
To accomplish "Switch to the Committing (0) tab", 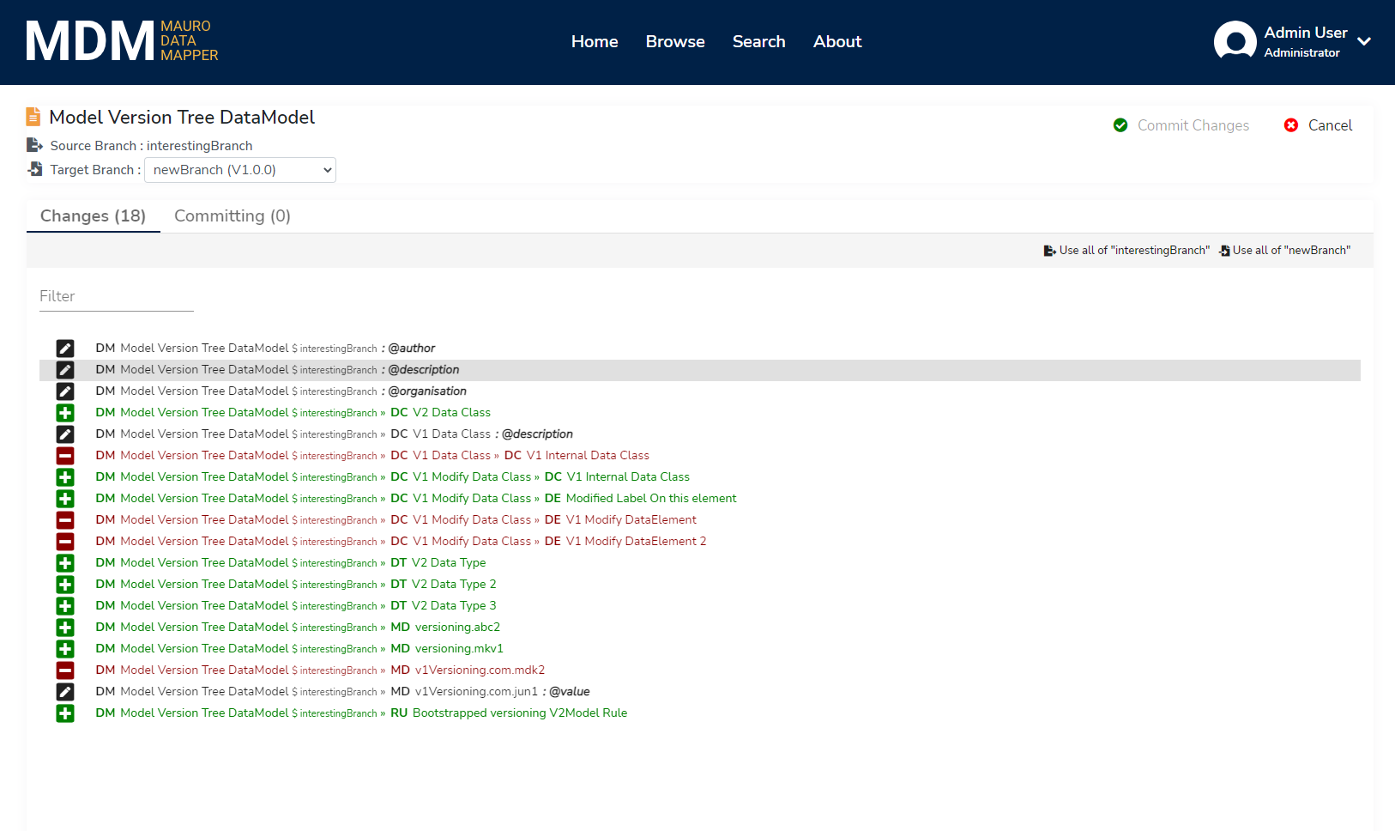I will 232,215.
